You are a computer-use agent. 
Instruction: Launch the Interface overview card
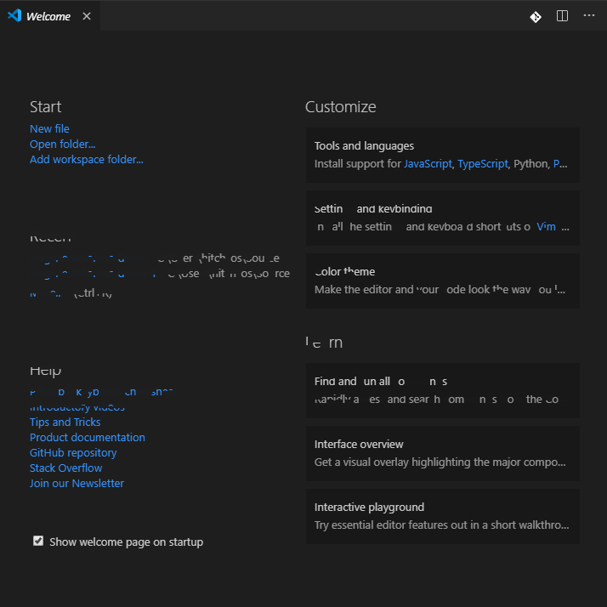pyautogui.click(x=442, y=453)
